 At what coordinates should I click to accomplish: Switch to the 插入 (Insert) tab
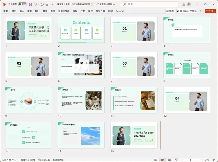pyautogui.click(x=22, y=11)
